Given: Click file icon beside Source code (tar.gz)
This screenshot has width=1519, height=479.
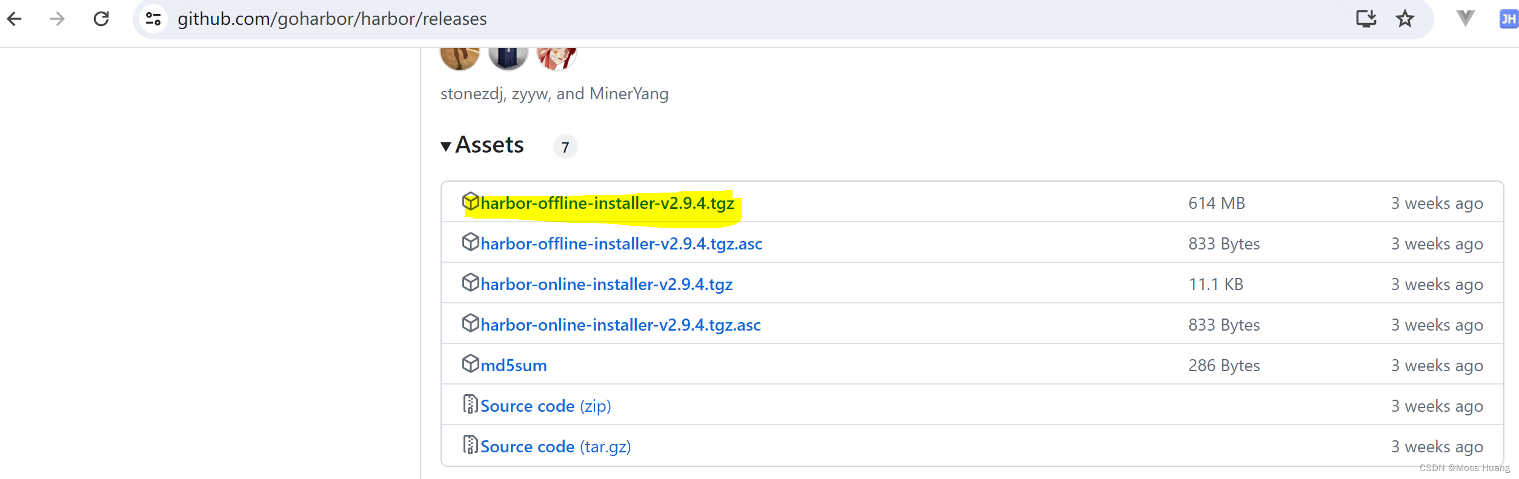Looking at the screenshot, I should click(x=470, y=444).
